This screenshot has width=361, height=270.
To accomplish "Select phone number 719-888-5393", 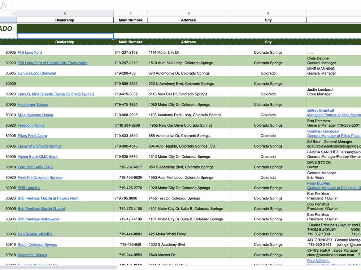I will (126, 84).
